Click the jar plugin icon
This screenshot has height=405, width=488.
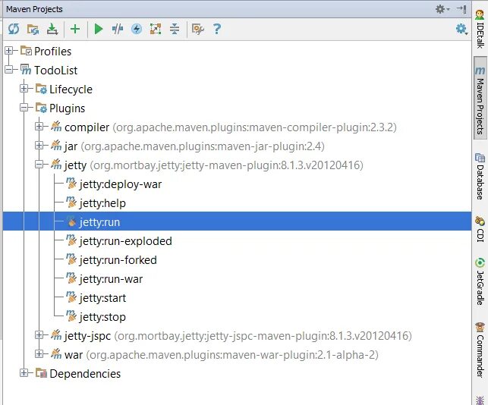(56, 146)
